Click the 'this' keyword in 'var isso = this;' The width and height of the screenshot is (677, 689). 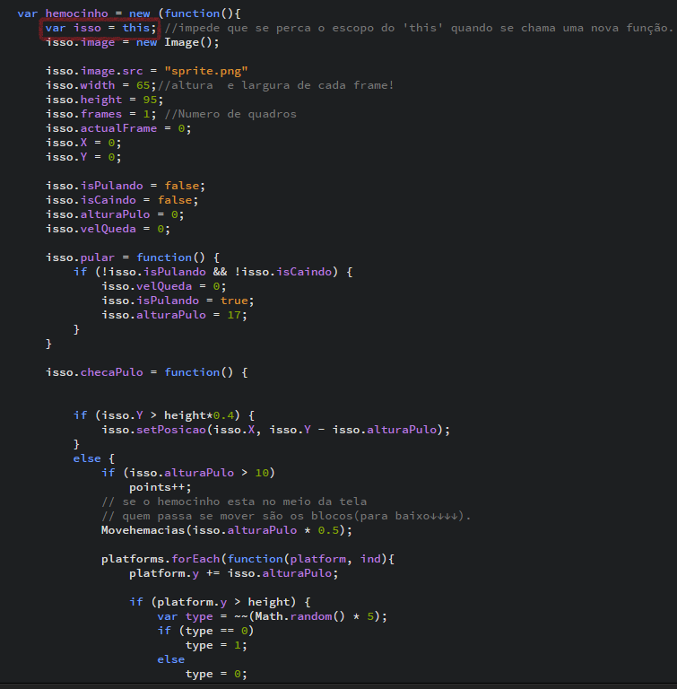[135, 28]
